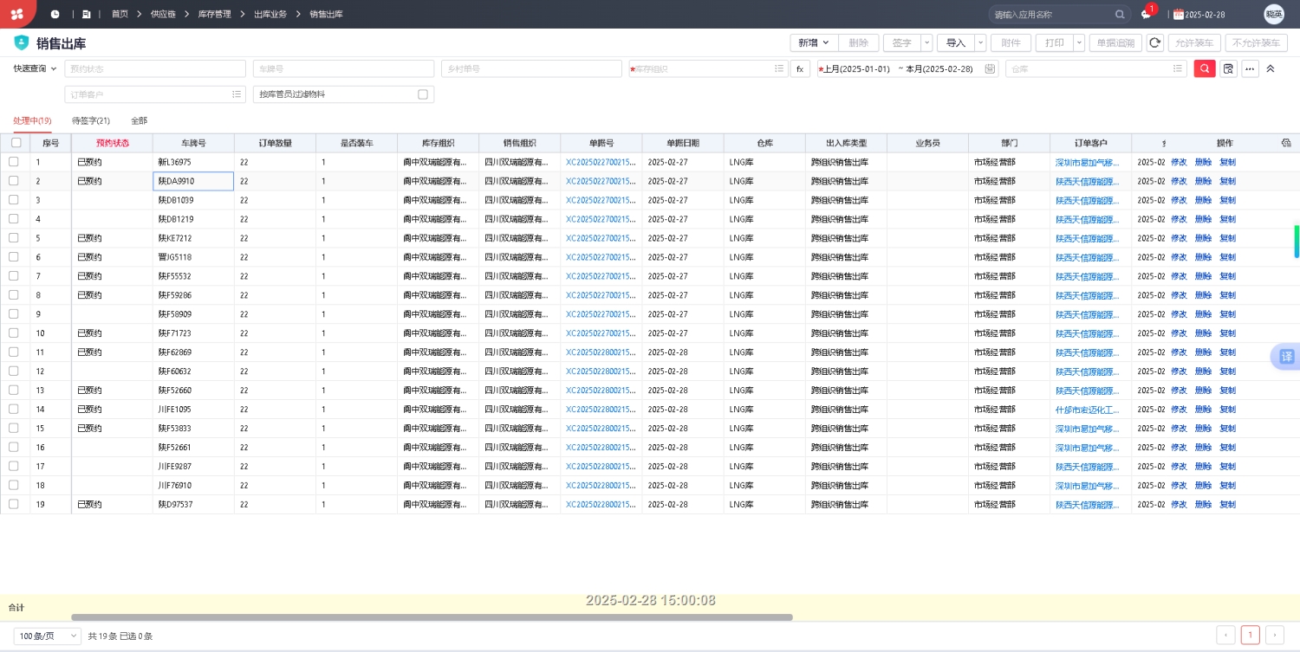The image size is (1300, 652).
Task: Refresh the list with the circular arrow button
Action: pos(1154,42)
